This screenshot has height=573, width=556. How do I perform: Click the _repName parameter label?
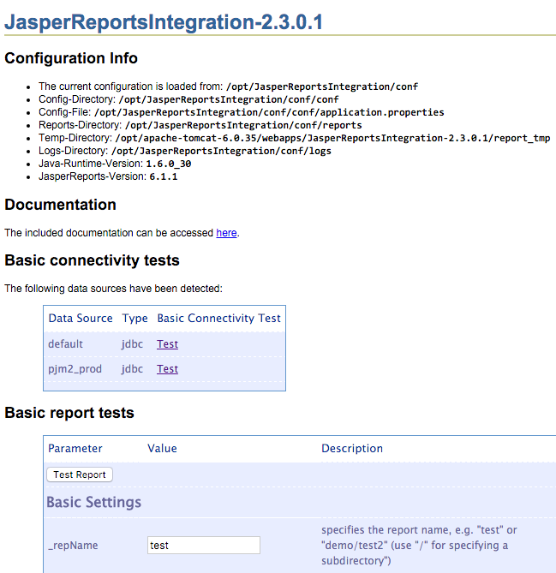point(71,546)
